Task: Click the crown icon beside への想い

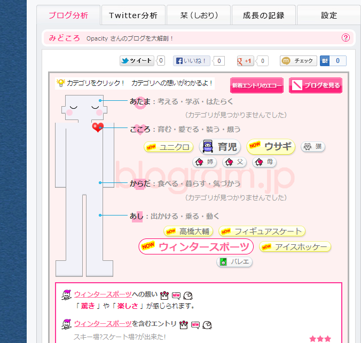Action: click(x=164, y=295)
